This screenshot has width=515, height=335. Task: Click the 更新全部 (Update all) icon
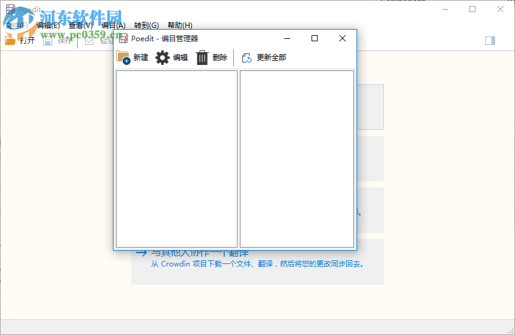tap(247, 58)
